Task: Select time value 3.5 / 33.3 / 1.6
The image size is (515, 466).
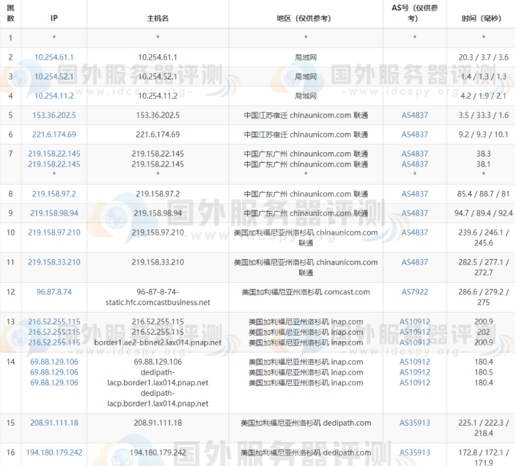Action: point(483,116)
